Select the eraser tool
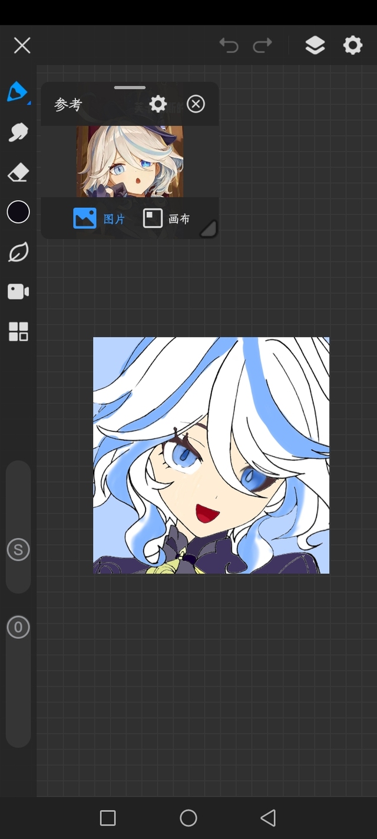The image size is (377, 839). [x=18, y=173]
